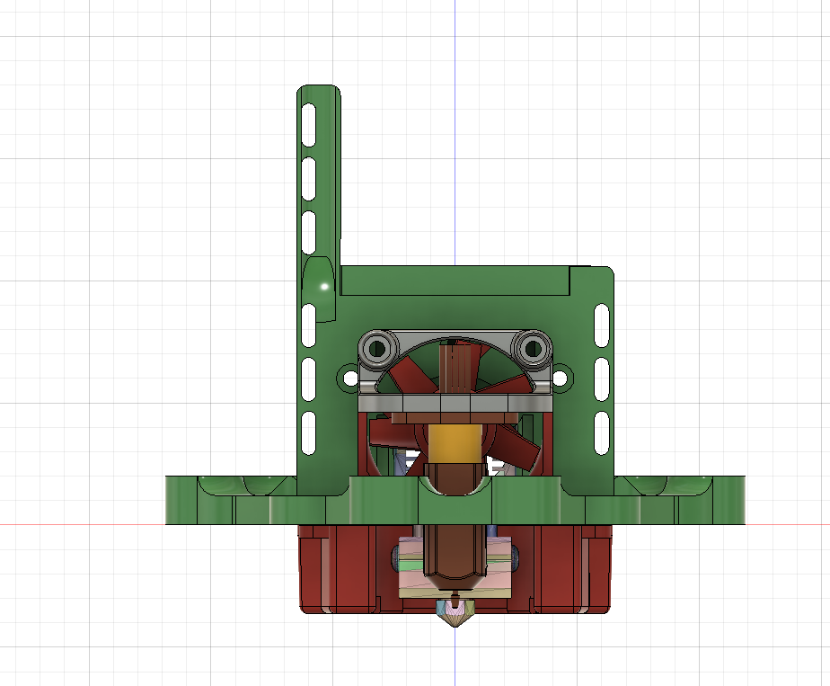Pick the right gray fan screw head

coord(532,348)
